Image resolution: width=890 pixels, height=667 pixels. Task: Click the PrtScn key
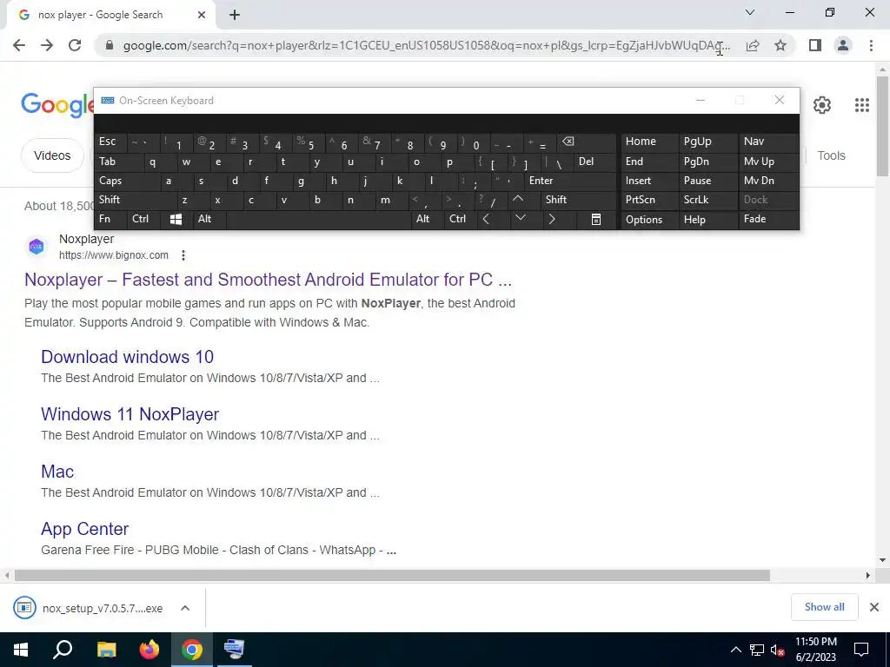pyautogui.click(x=649, y=200)
